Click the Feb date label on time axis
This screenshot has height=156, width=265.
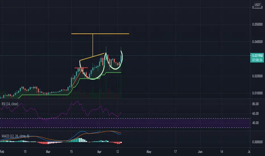coord(2,152)
